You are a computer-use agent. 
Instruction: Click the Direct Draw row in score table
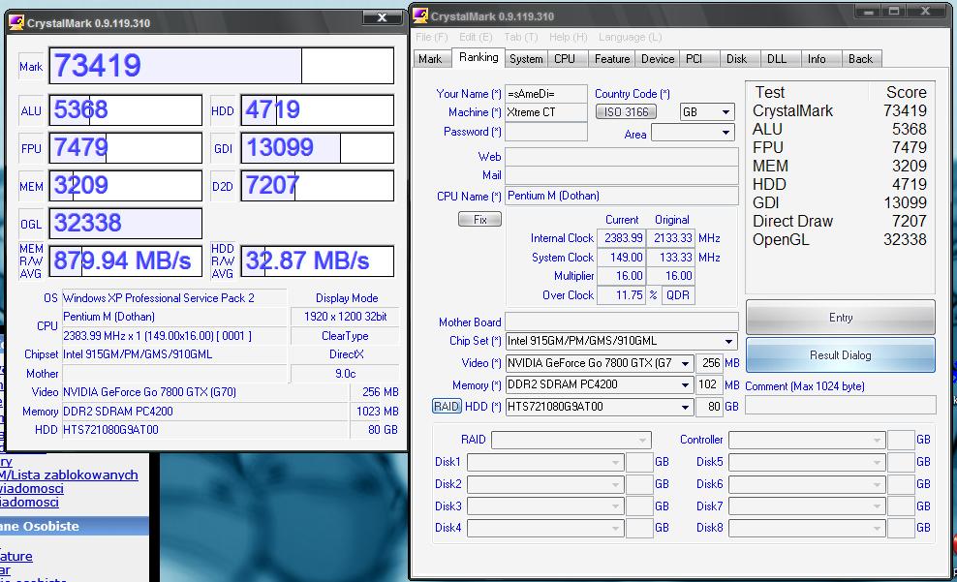click(840, 221)
